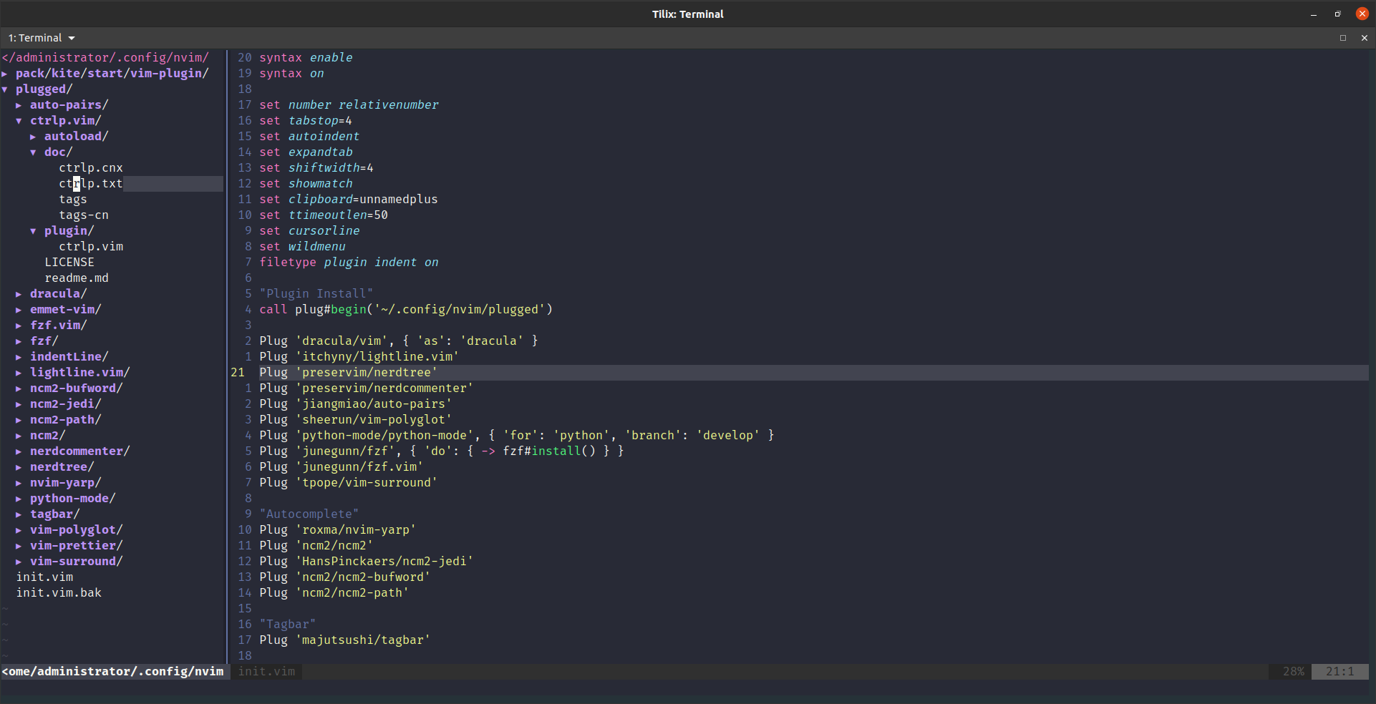
Task: Collapse the plugged/ folder arrow
Action: [5, 89]
